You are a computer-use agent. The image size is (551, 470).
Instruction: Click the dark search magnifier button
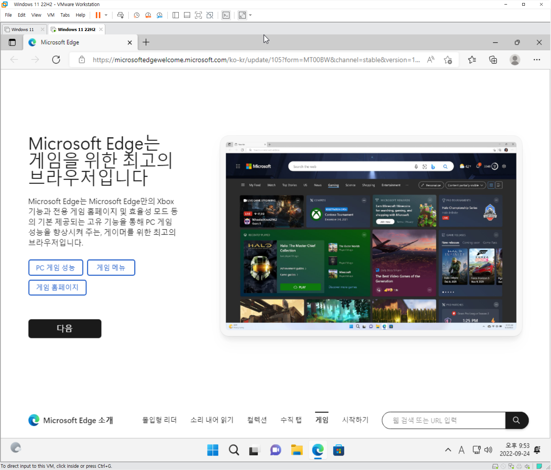517,420
